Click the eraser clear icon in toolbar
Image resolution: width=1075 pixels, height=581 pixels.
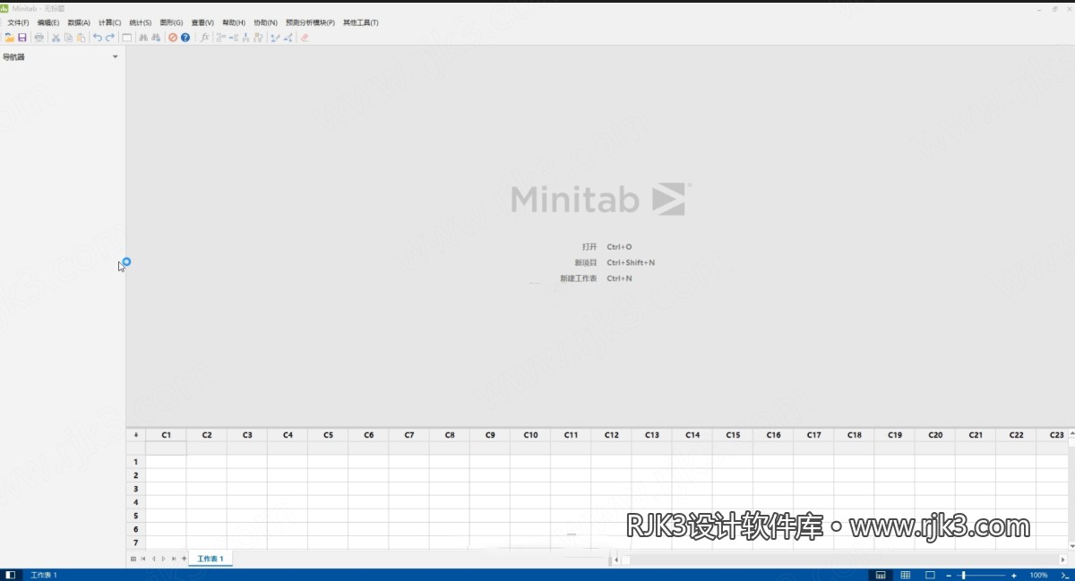click(305, 38)
